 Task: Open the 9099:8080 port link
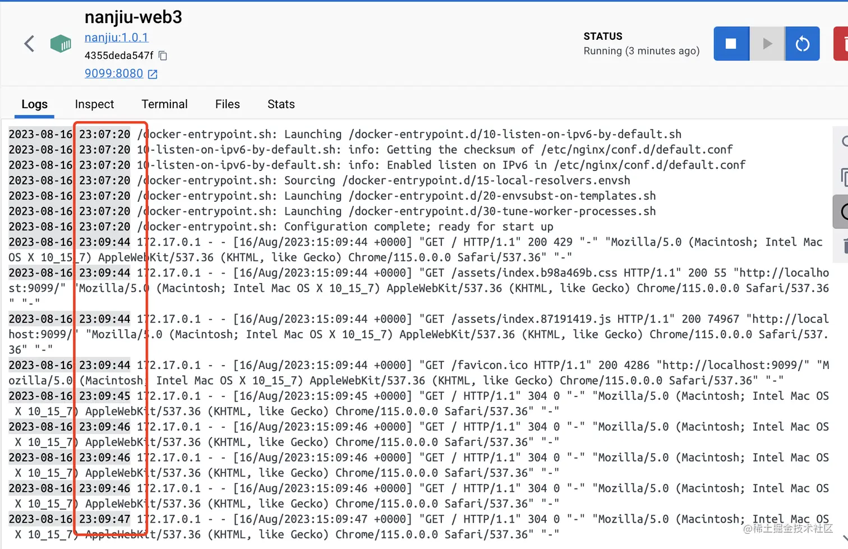(x=114, y=73)
